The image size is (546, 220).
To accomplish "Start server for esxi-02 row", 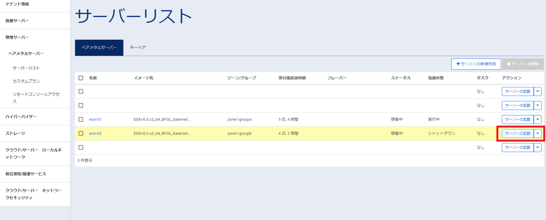I will (x=517, y=133).
